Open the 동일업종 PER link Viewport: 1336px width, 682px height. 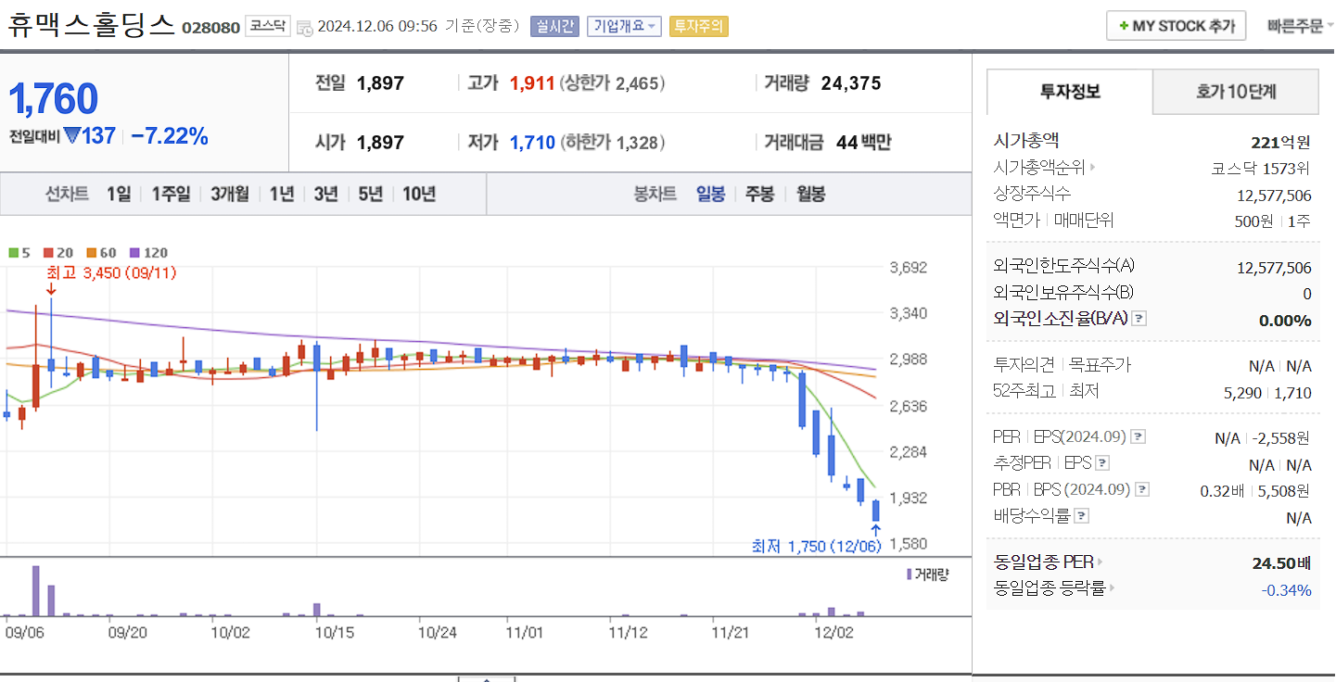pos(1049,562)
